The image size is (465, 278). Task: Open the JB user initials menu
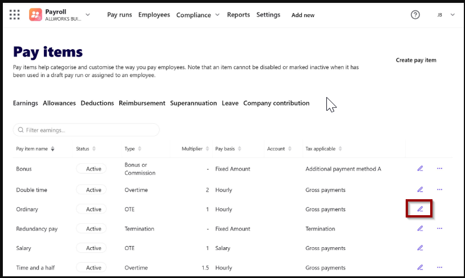(x=439, y=15)
